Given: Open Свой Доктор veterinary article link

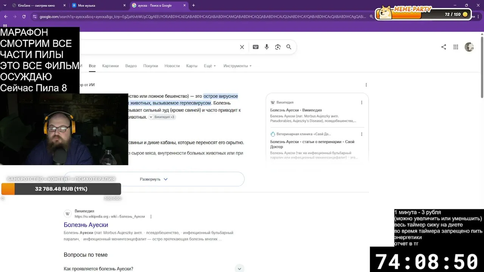Looking at the screenshot, I should (312, 144).
